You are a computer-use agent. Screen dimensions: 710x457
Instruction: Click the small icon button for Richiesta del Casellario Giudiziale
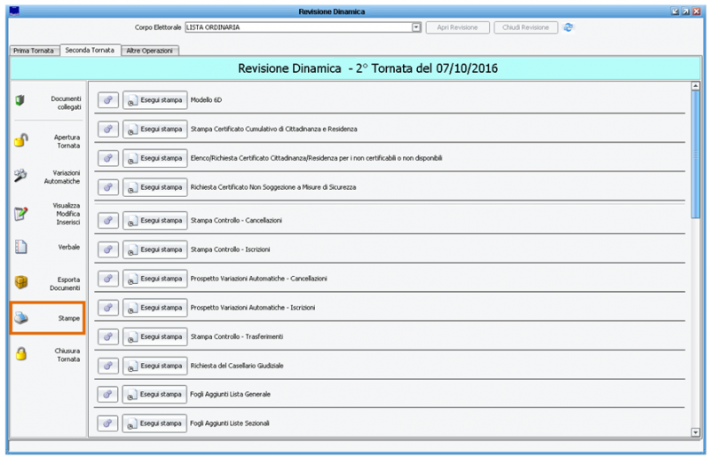pos(107,366)
